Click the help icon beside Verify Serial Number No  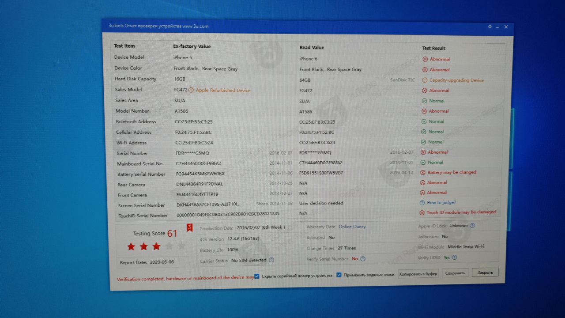click(362, 259)
